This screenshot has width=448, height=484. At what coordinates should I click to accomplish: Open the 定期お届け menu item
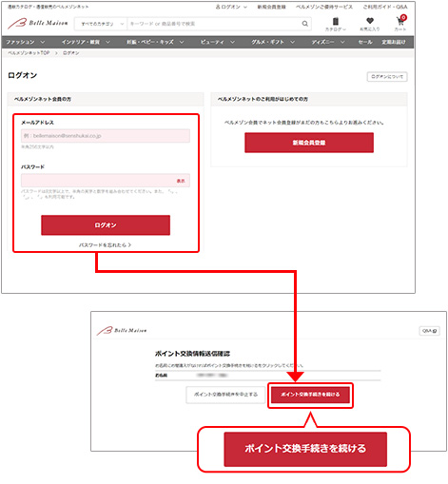[x=394, y=42]
